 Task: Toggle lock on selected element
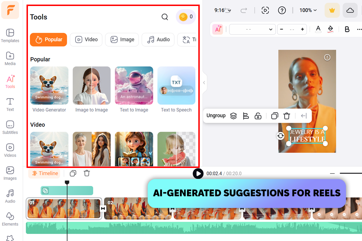pyautogui.click(x=258, y=116)
